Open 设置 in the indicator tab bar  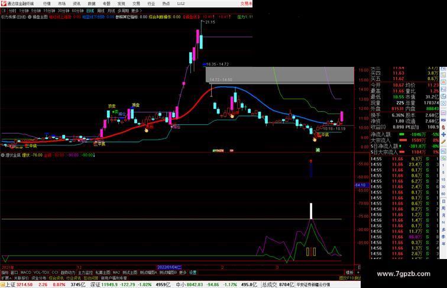[193, 273]
